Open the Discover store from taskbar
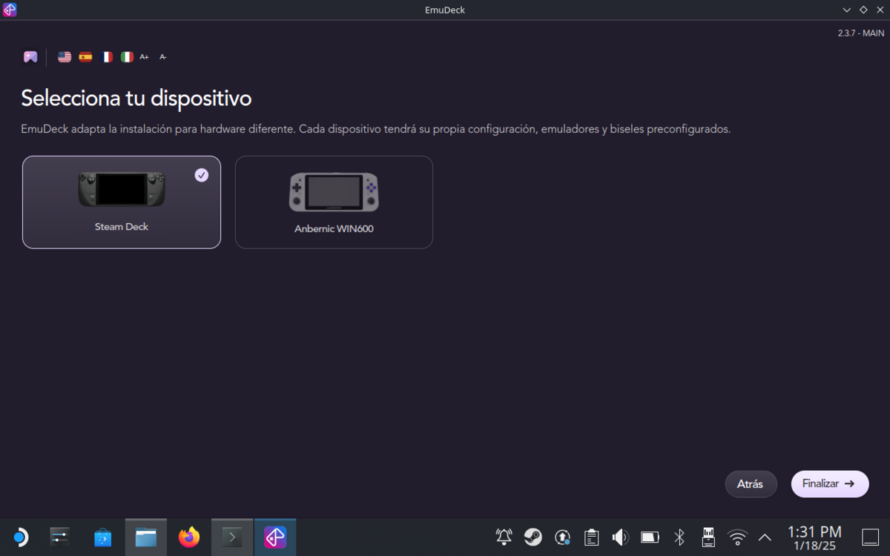Screen dimensions: 890x556 [x=103, y=537]
